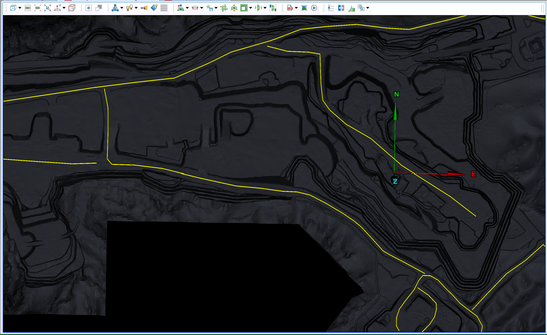Expand the Z-axis plane dropdown arrow
Screen dimensions: 547x335
64,8
